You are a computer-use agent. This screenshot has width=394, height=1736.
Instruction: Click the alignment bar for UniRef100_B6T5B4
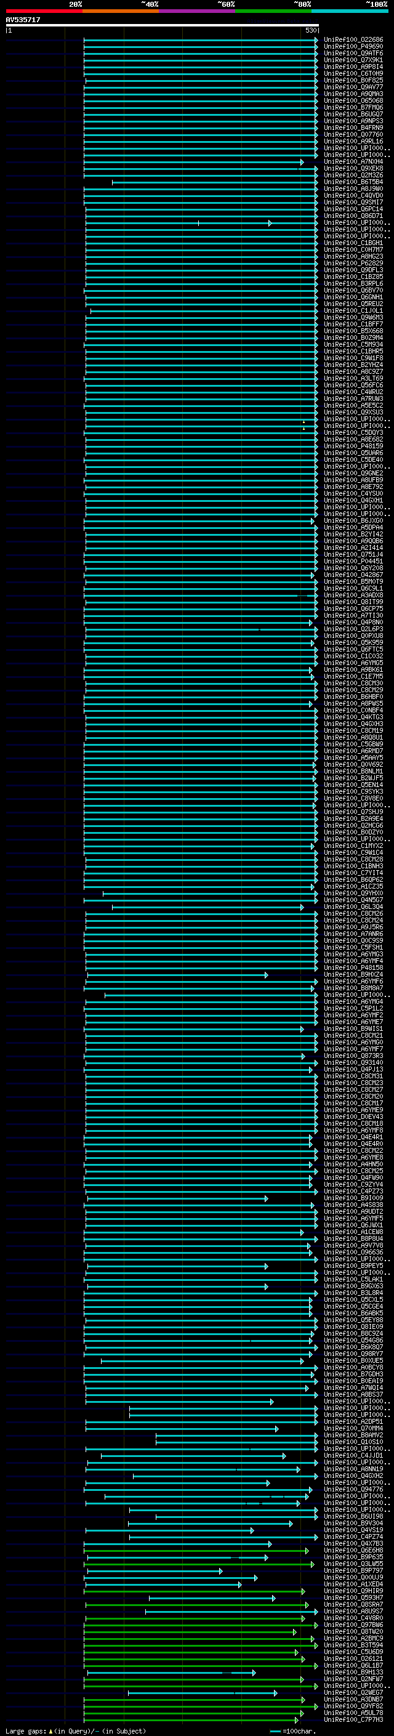coord(215,183)
